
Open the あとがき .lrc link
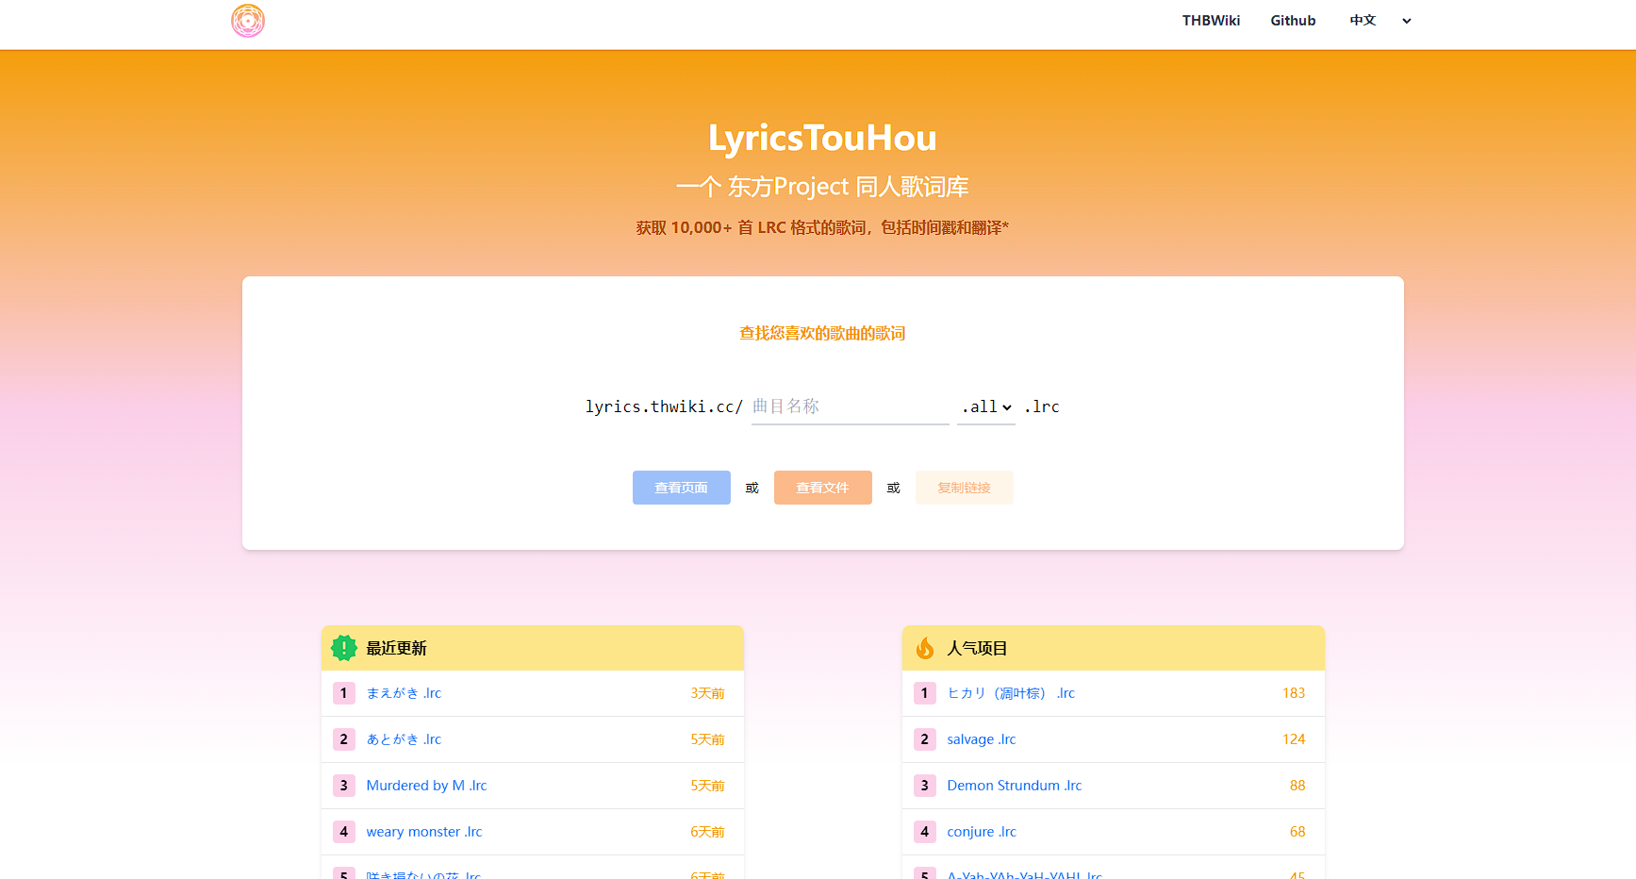click(x=404, y=739)
